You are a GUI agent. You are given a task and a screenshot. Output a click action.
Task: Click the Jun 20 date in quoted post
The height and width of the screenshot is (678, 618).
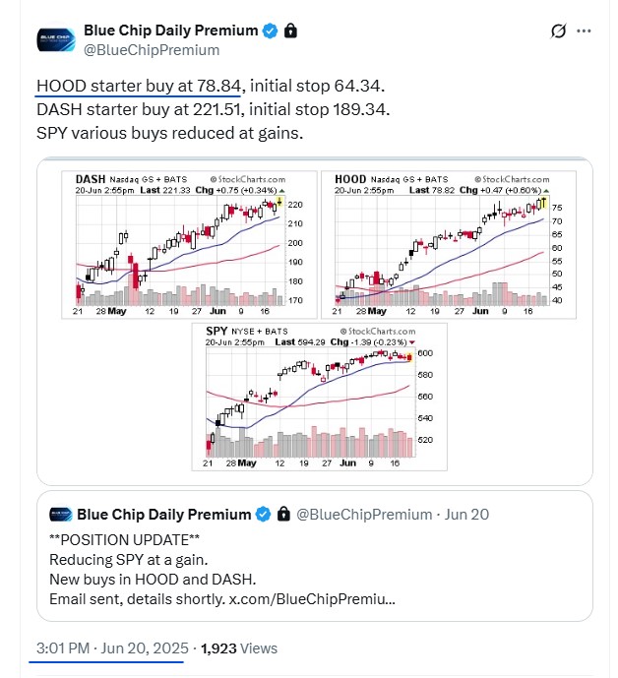[466, 514]
